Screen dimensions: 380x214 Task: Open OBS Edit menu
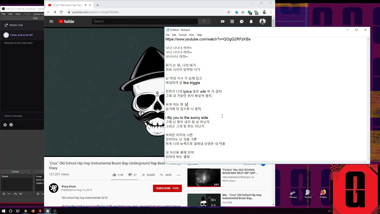[10, 14]
